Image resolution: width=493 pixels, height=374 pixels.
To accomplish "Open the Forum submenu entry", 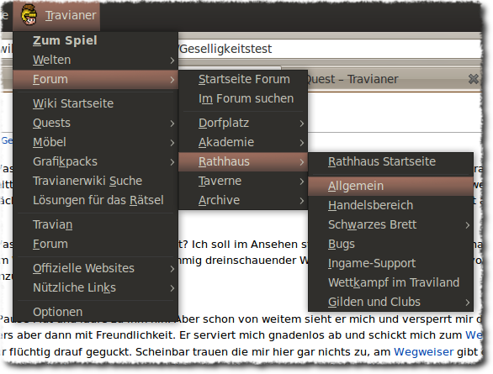I will click(96, 80).
